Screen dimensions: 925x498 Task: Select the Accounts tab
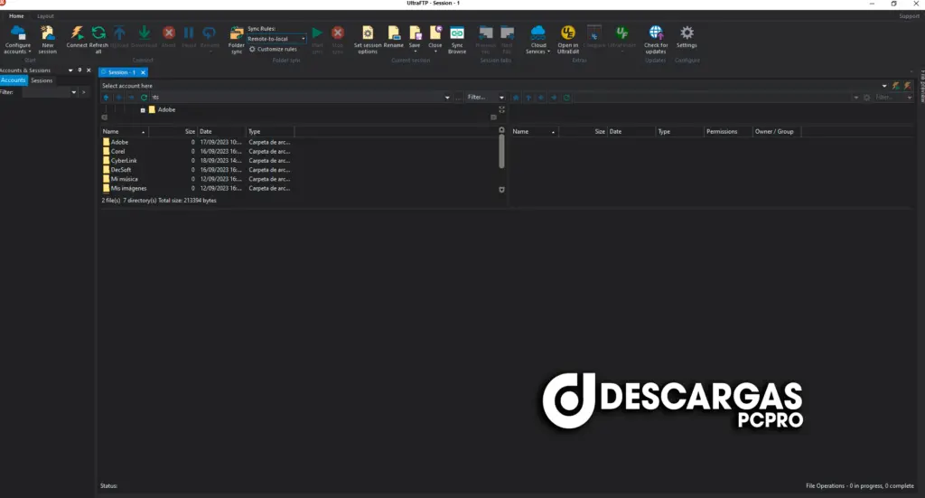[13, 80]
